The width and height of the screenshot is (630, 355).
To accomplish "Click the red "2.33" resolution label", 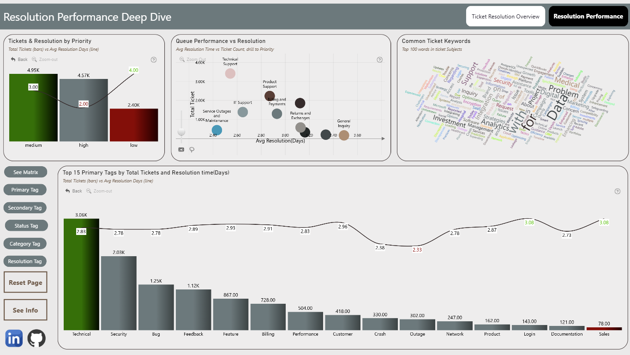I will pos(417,250).
